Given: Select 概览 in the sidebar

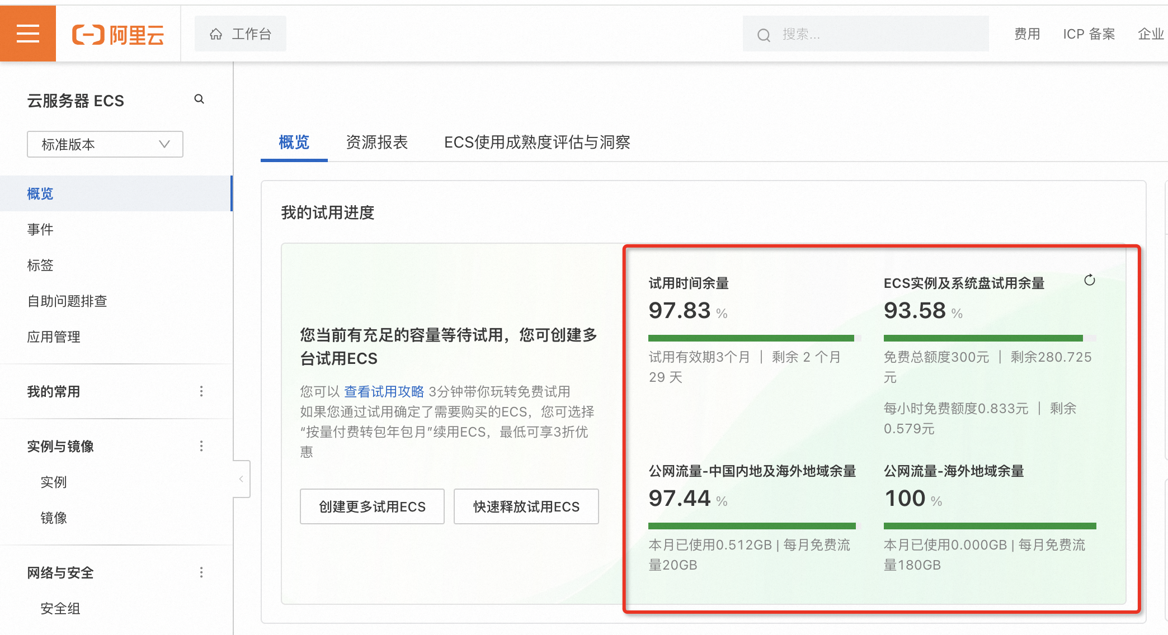Looking at the screenshot, I should coord(116,193).
